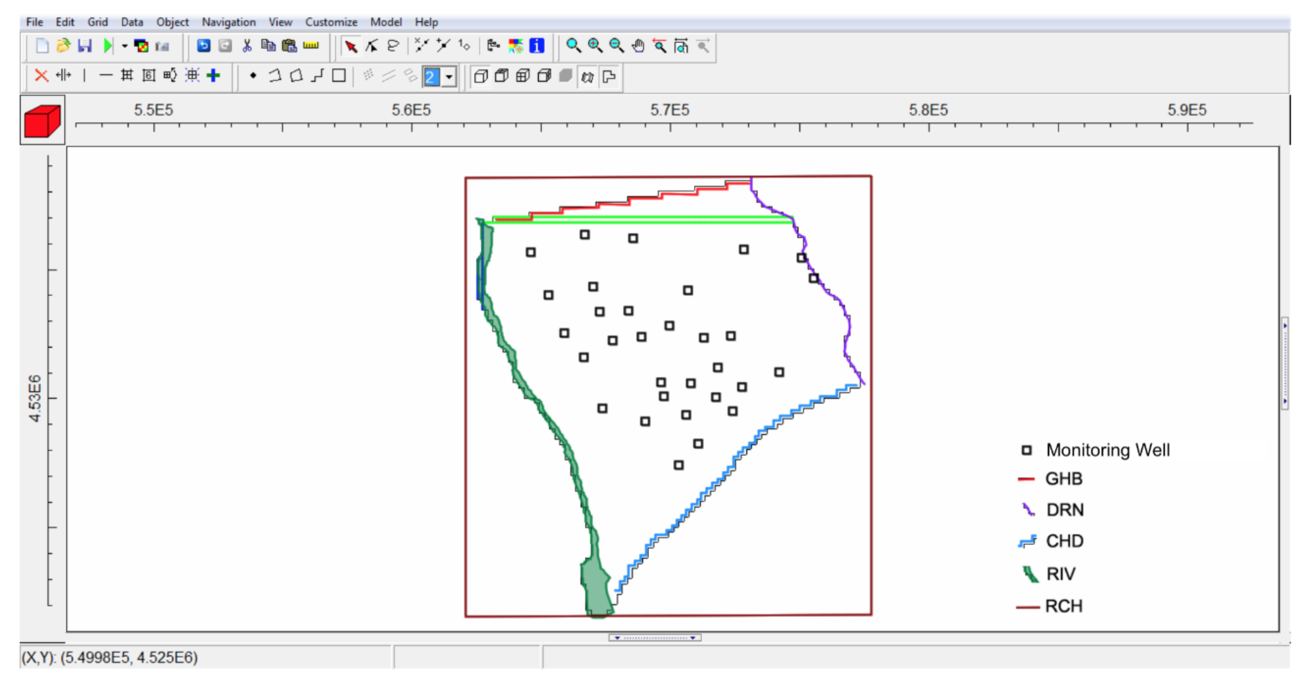The image size is (1315, 681).
Task: Choose the lasso selection tool
Action: click(x=393, y=46)
